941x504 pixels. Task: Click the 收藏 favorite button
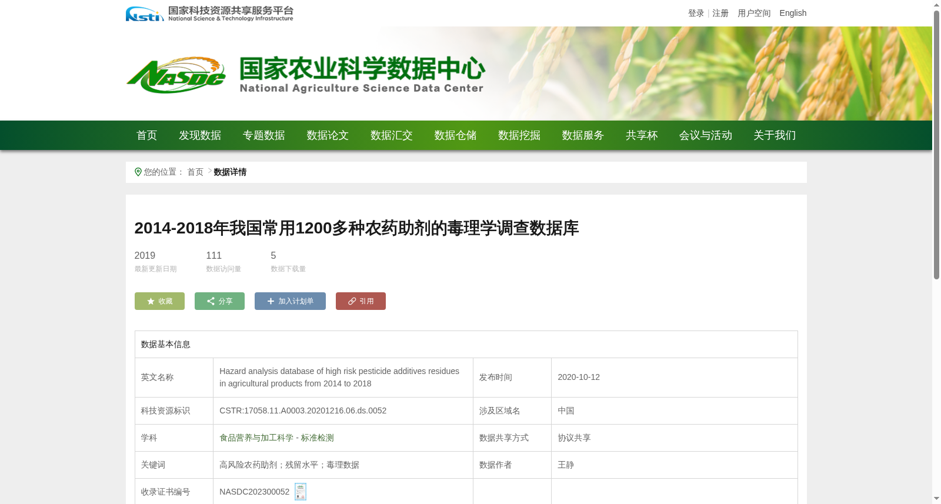159,301
